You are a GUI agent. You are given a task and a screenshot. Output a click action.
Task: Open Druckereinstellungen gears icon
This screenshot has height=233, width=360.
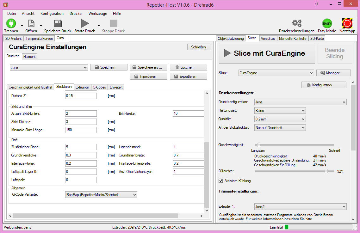(296, 24)
